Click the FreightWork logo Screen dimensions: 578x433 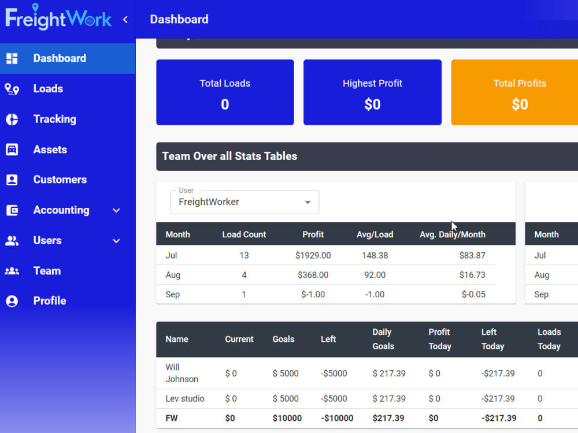(58, 17)
